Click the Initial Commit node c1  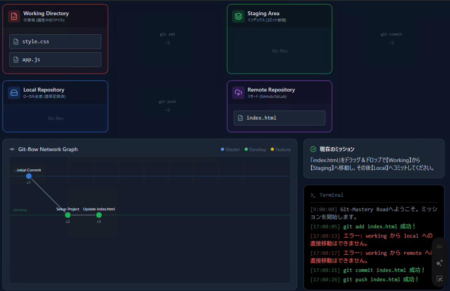point(29,176)
